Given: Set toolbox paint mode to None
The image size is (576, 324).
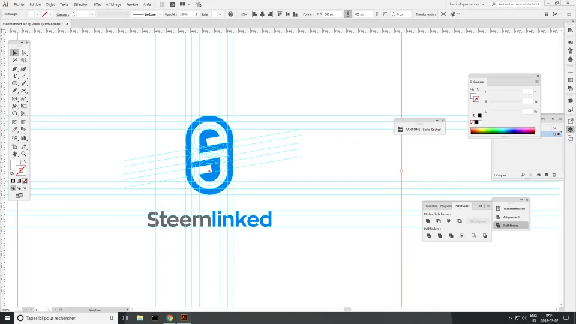Looking at the screenshot, I should pyautogui.click(x=25, y=181).
